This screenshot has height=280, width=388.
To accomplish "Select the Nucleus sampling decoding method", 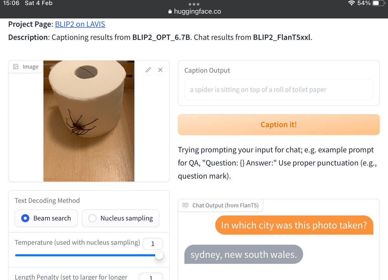I will pos(121,218).
